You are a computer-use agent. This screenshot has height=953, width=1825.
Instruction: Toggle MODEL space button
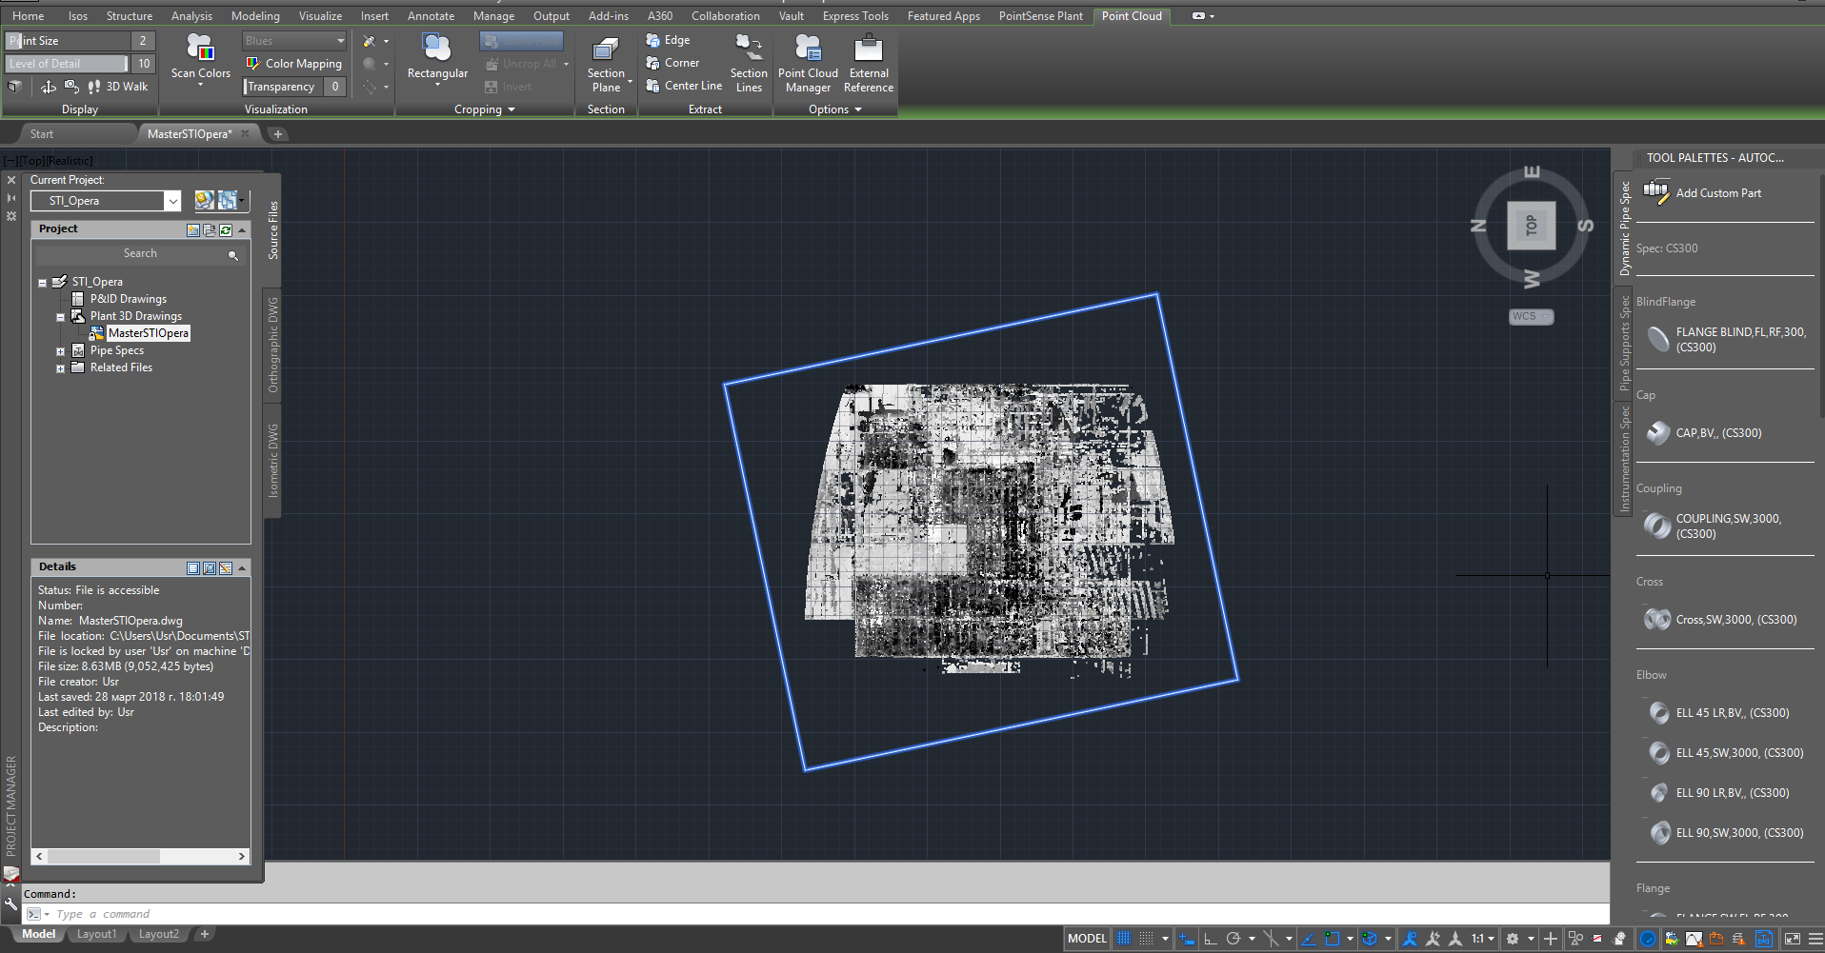1087,939
